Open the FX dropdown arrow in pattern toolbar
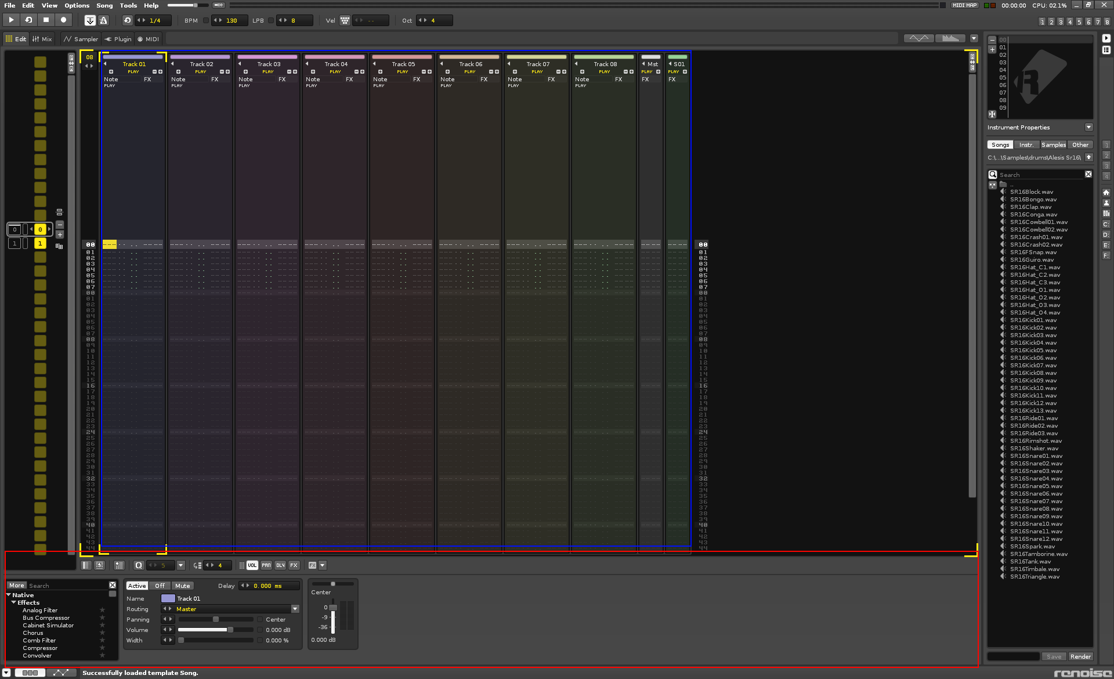Screen dimensions: 1114x679 323,565
